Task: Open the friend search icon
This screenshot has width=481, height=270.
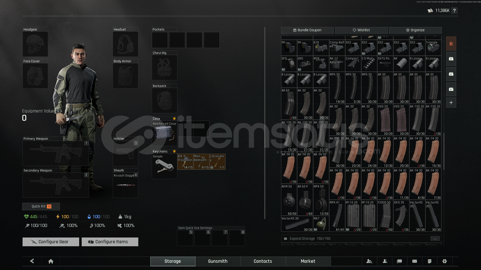Action: coord(369,261)
